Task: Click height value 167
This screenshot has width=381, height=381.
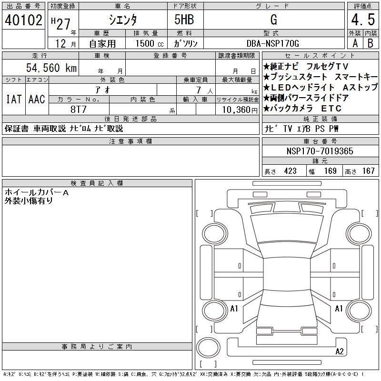Action: 368,171
